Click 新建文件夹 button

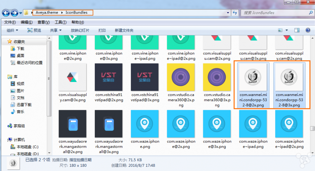[x=124, y=30]
